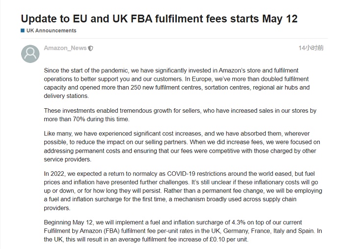Open the UK Announcements category link
The image size is (361, 249).
[x=52, y=31]
